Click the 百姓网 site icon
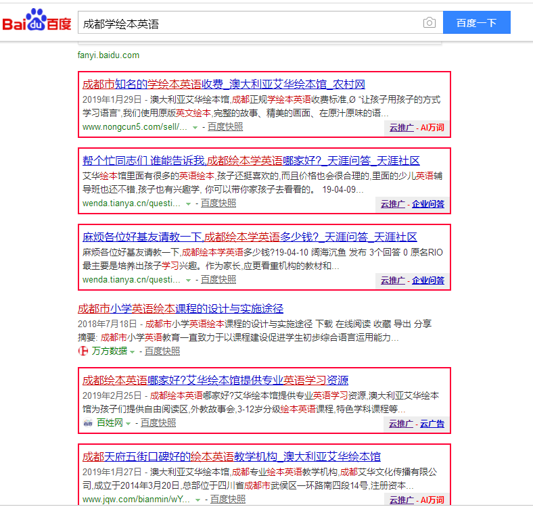 point(88,422)
